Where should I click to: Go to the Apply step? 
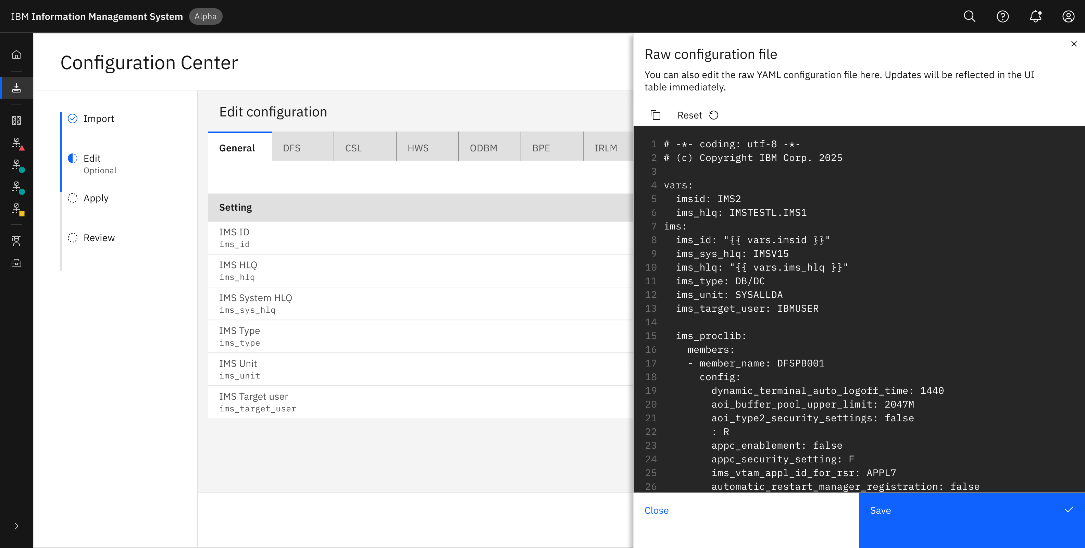(96, 198)
